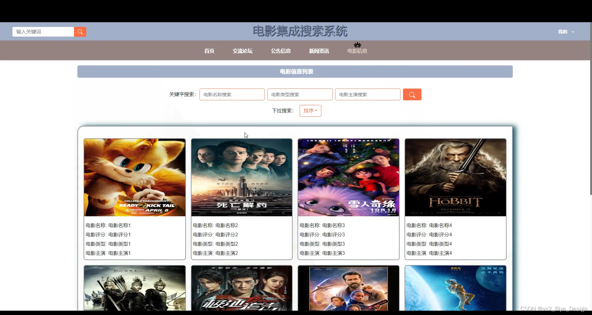The image size is (592, 315).
Task: Click the orange search icon beside the keyword box
Action: point(80,32)
